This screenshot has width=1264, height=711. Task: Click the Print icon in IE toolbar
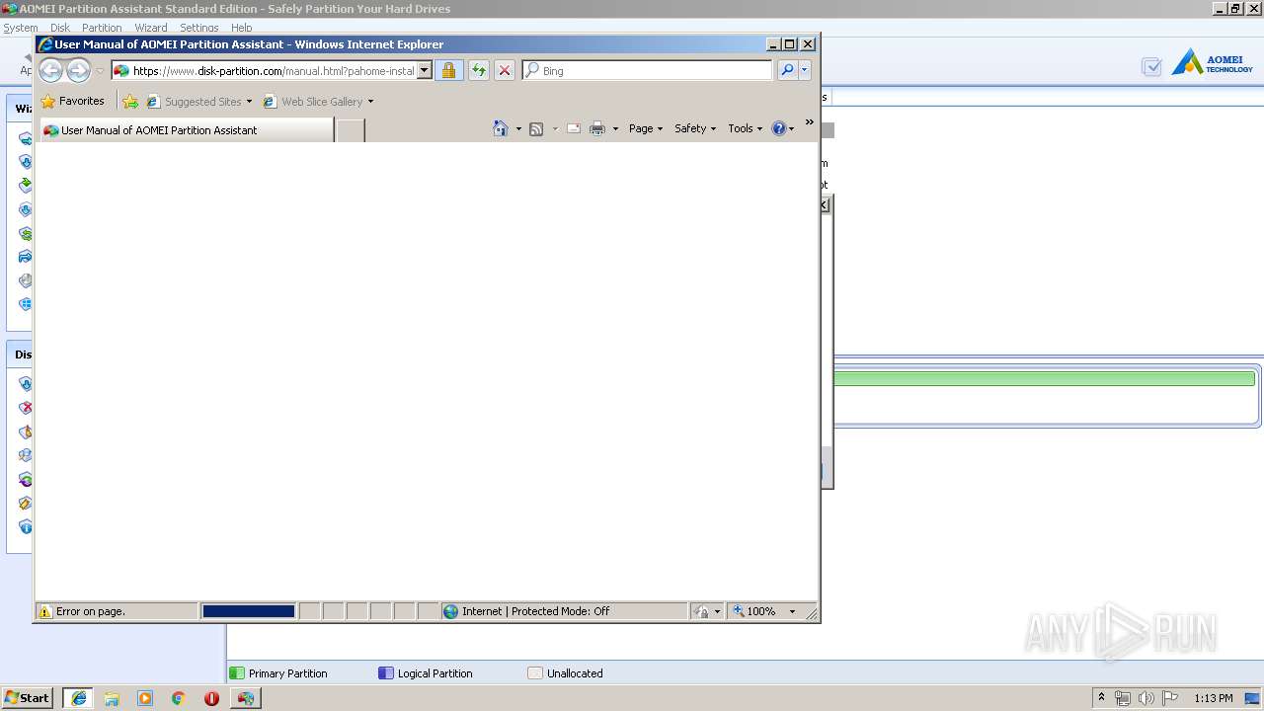[597, 129]
